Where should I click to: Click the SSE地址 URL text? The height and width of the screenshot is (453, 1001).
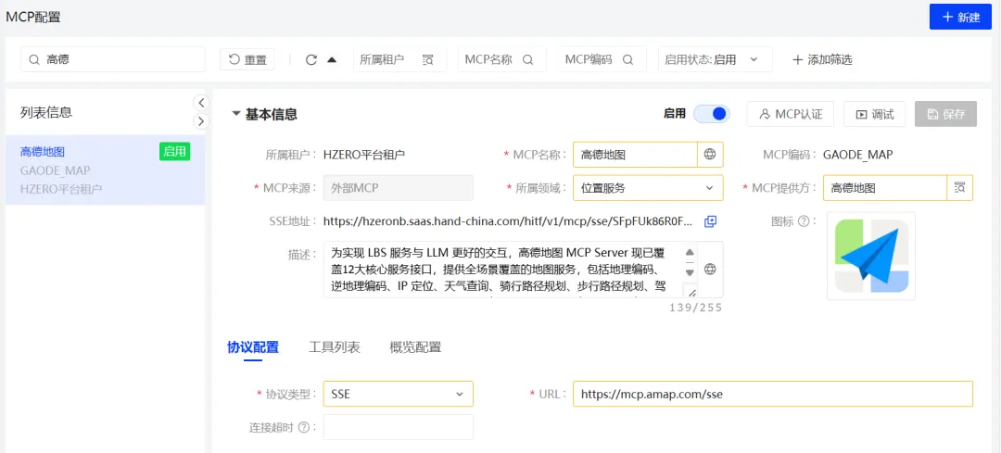508,221
